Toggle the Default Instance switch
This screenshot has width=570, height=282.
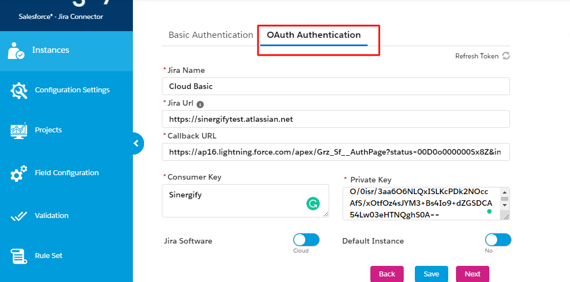pyautogui.click(x=498, y=240)
